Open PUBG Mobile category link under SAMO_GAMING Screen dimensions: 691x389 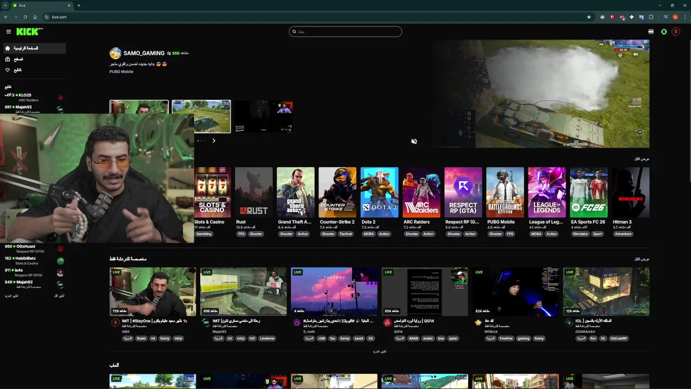tap(121, 71)
